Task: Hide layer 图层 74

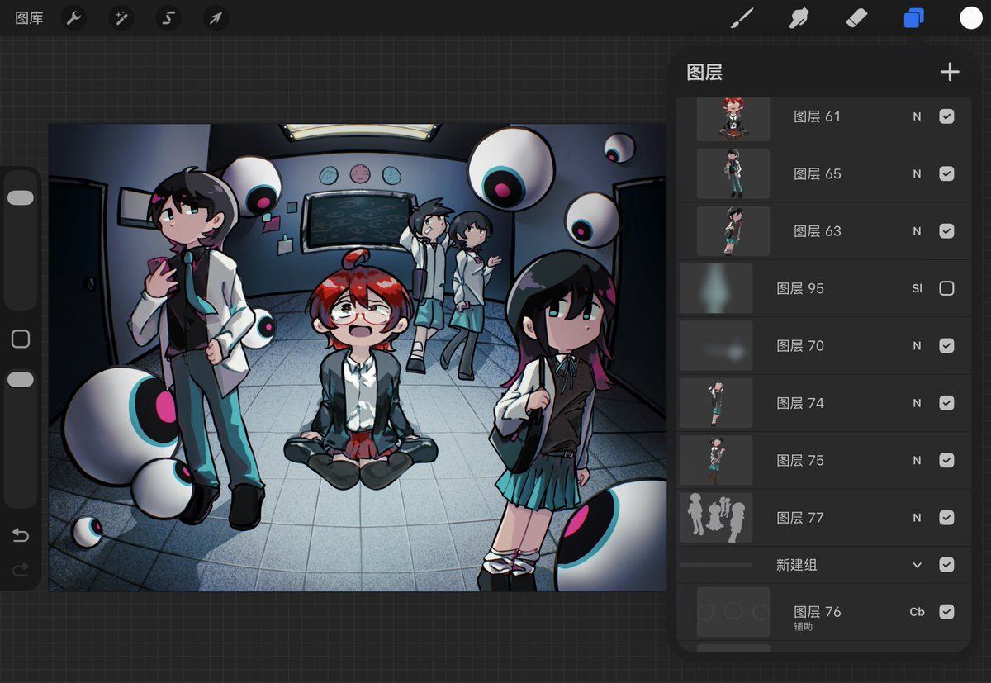Action: (946, 403)
